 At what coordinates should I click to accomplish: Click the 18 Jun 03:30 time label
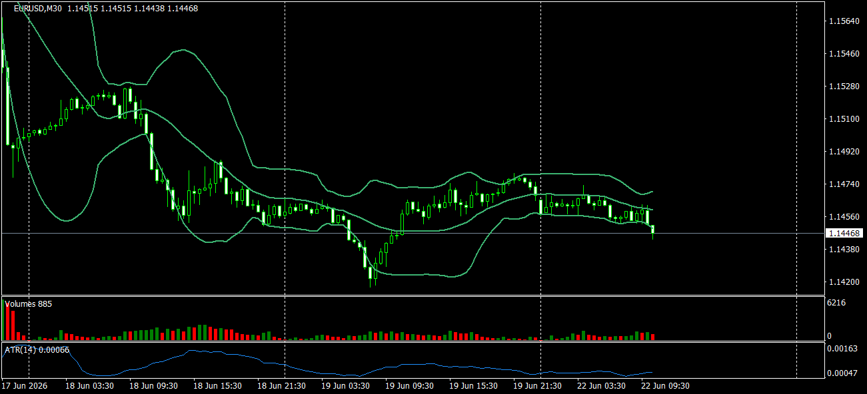tap(89, 386)
